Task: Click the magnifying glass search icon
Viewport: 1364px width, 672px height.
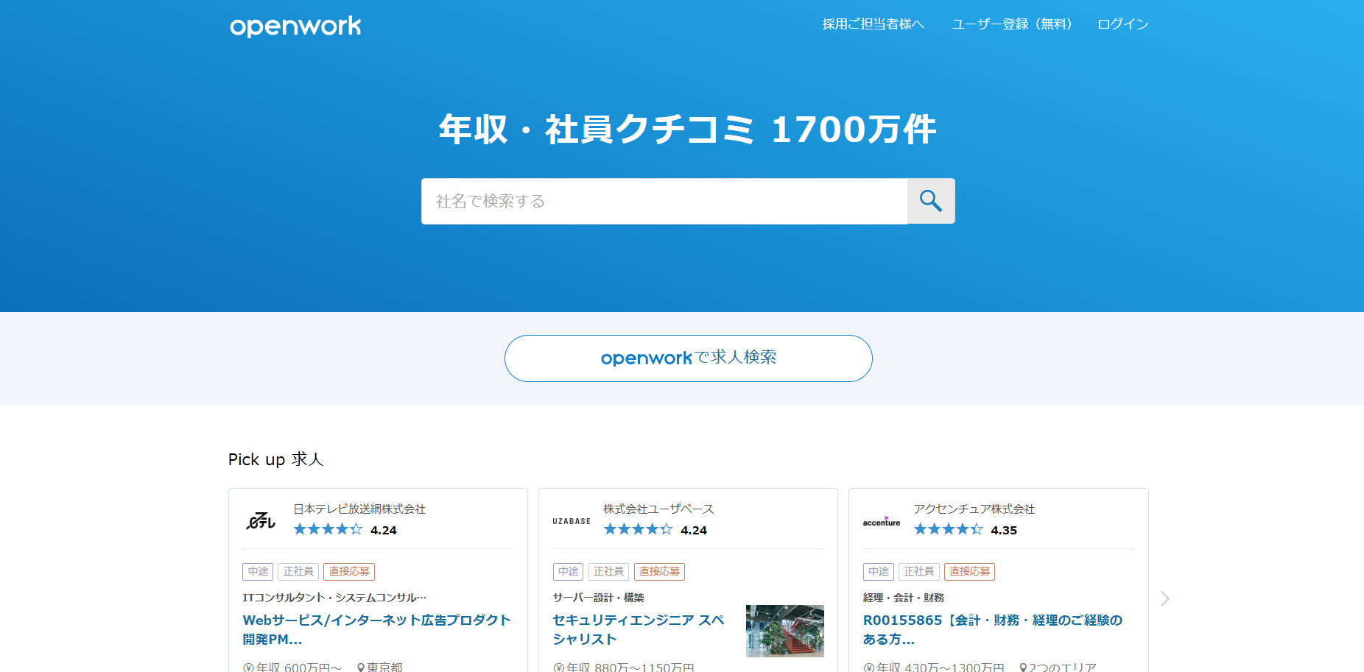Action: (931, 201)
